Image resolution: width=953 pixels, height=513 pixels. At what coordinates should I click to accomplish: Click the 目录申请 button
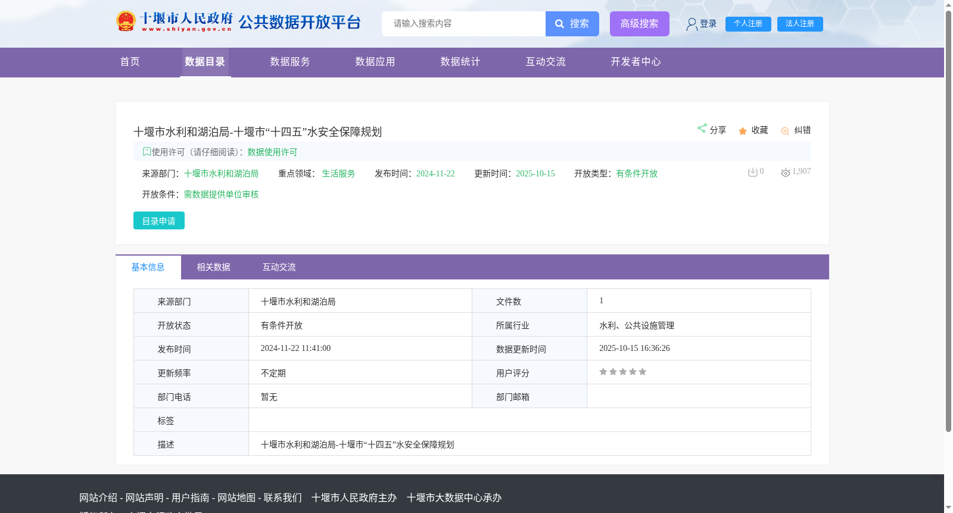159,220
